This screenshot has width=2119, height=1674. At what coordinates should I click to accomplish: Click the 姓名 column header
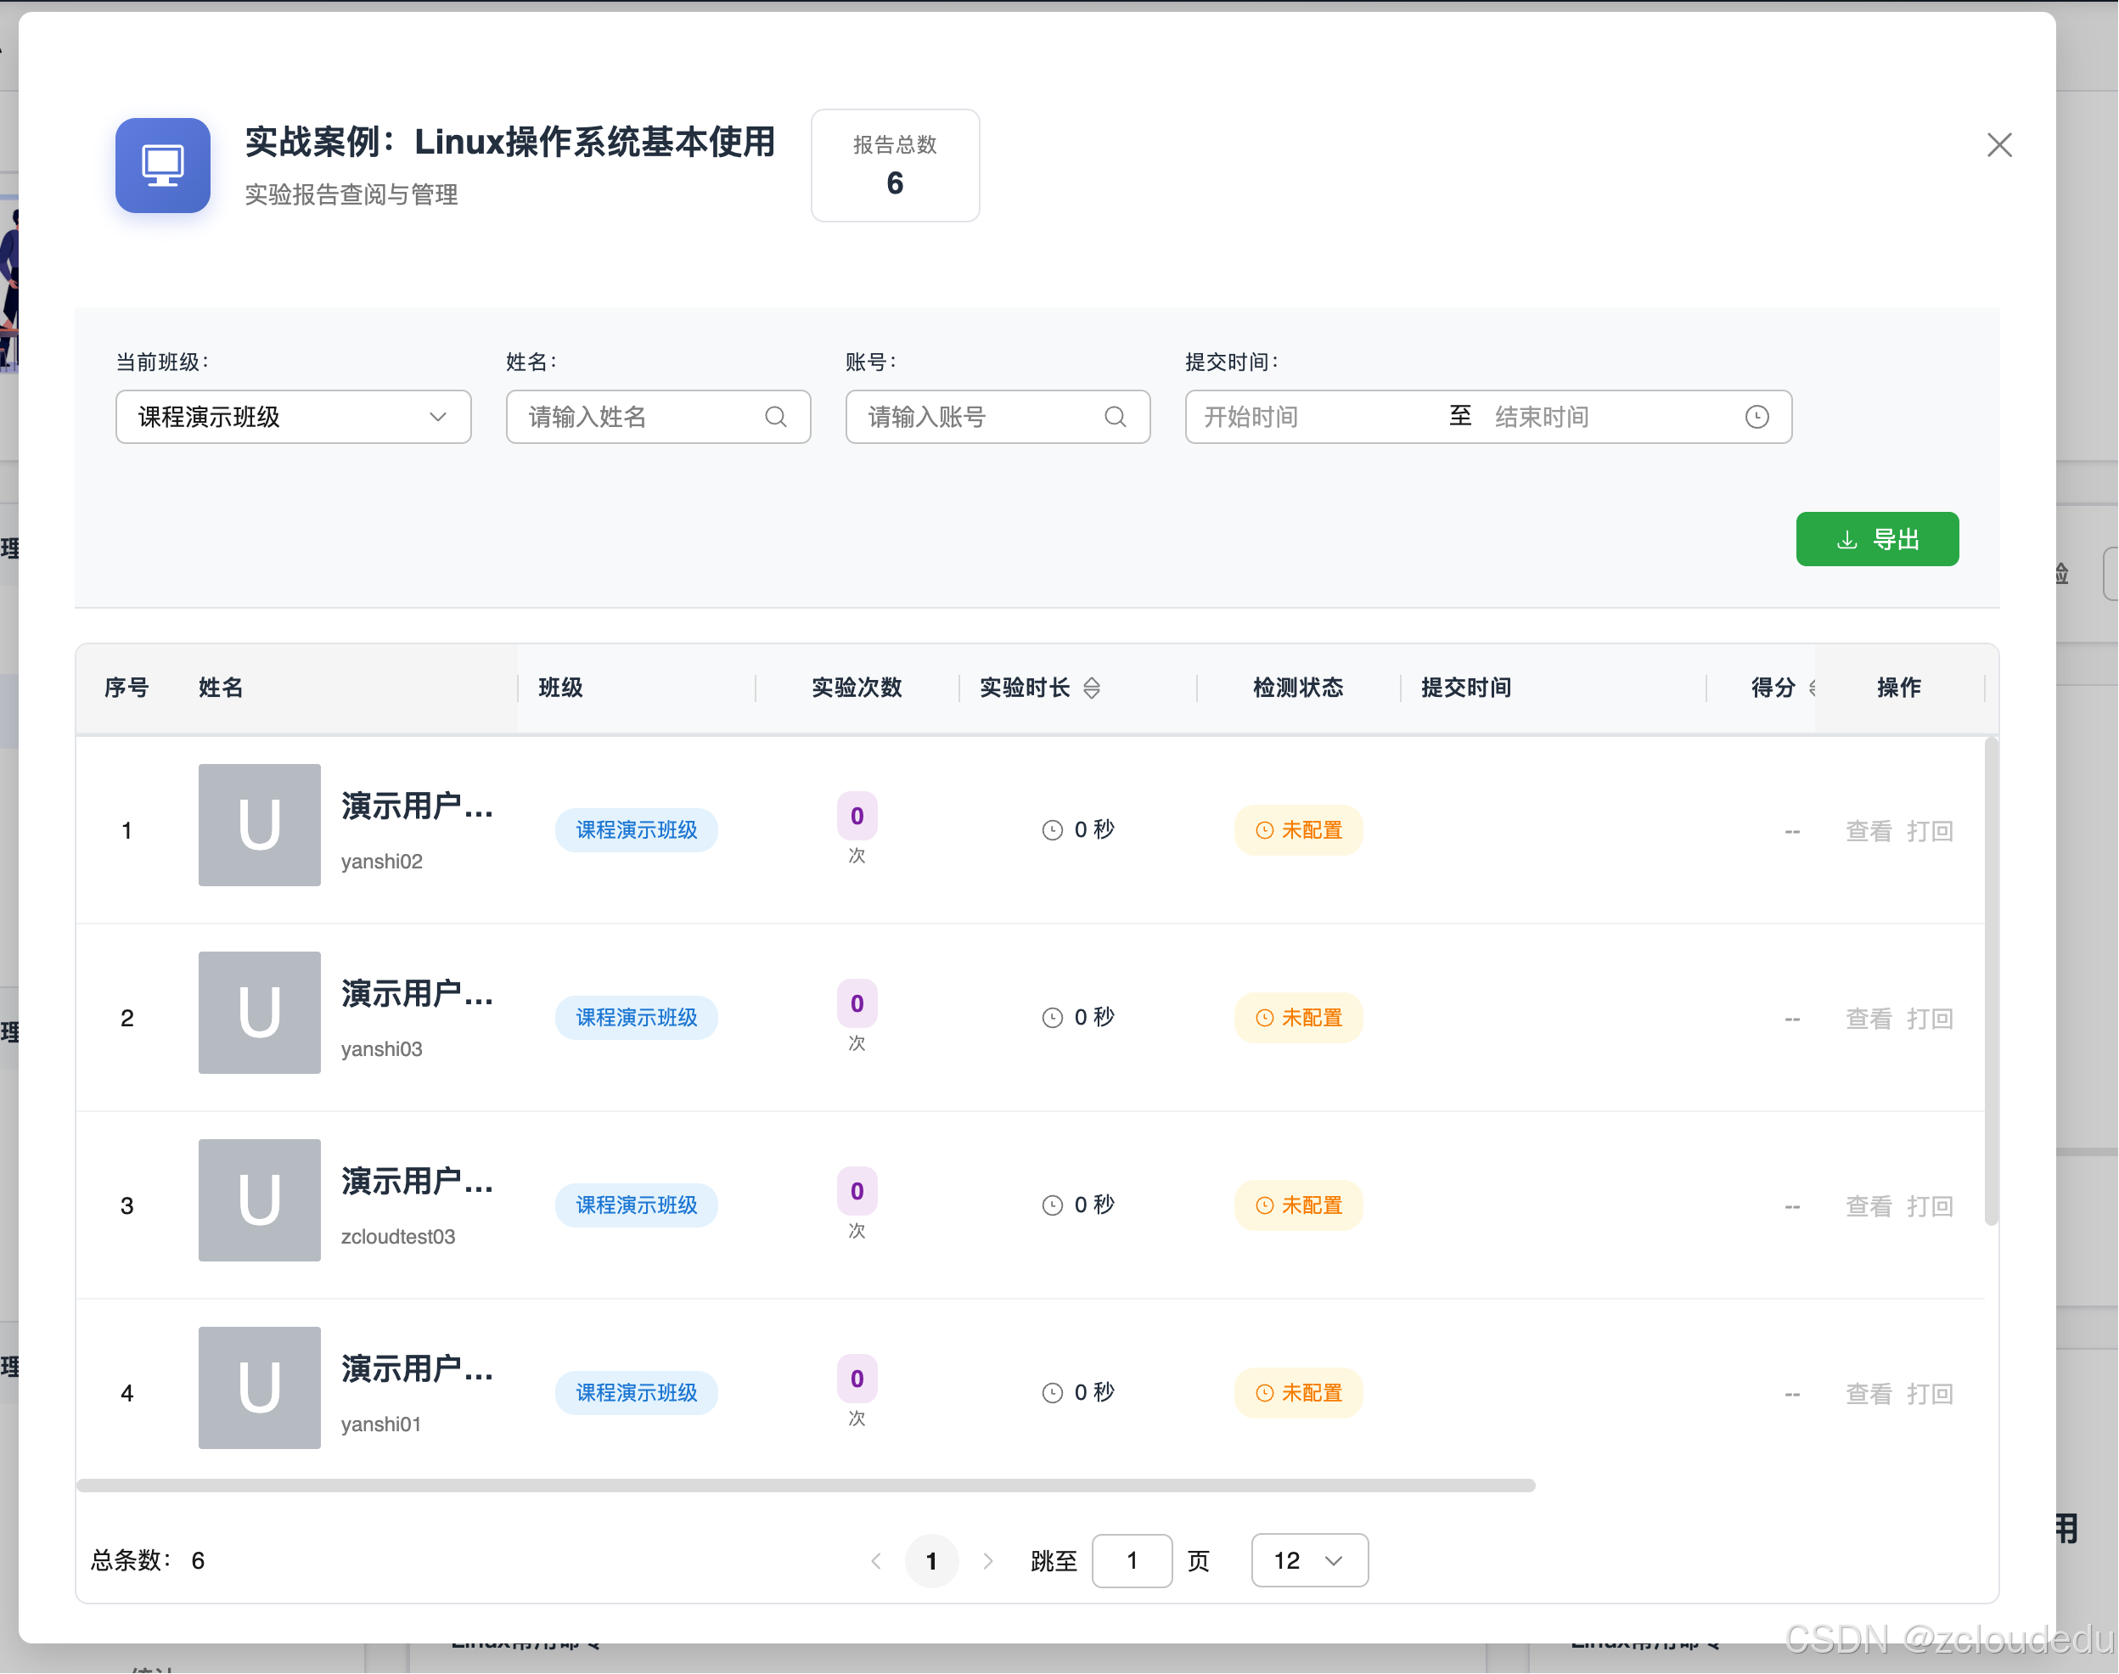pos(221,688)
